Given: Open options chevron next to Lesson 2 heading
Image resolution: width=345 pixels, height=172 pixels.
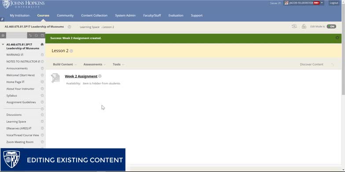Looking at the screenshot, I should [71, 51].
